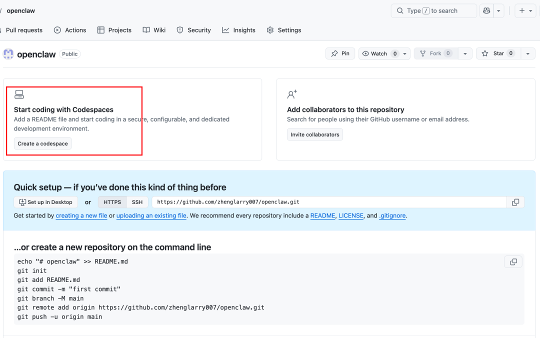Star the openclaw repository
Screen dimensions: 540x338
pos(498,53)
